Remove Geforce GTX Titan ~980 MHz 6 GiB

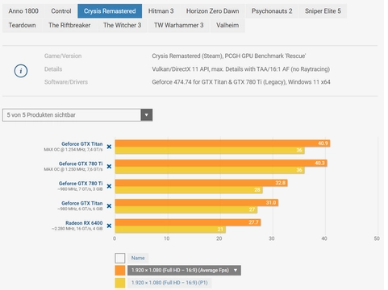pos(109,206)
